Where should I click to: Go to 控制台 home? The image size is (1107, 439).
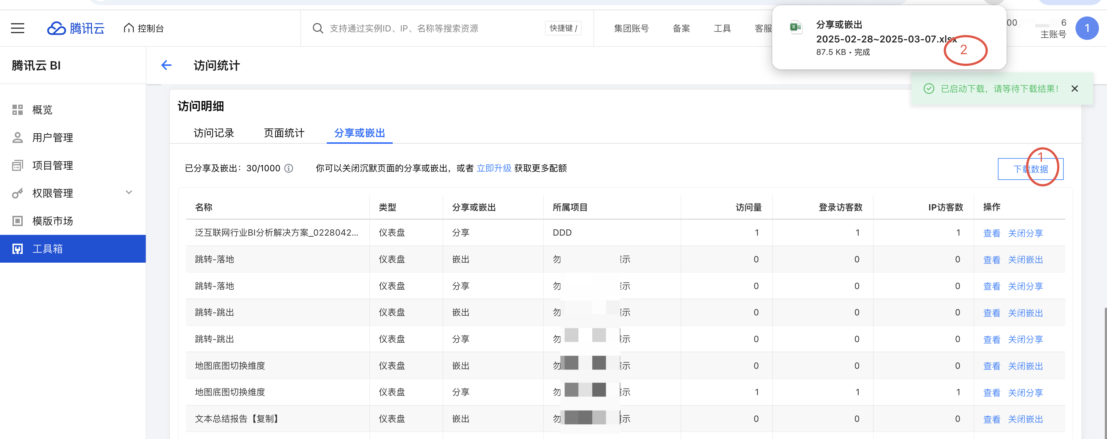click(144, 28)
